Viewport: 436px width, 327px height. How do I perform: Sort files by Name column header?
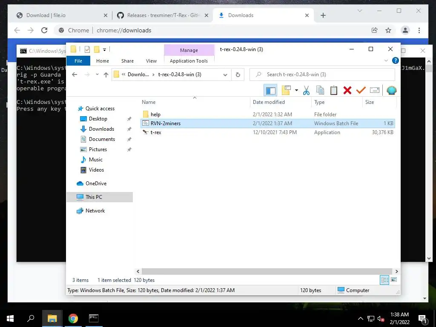coord(149,102)
